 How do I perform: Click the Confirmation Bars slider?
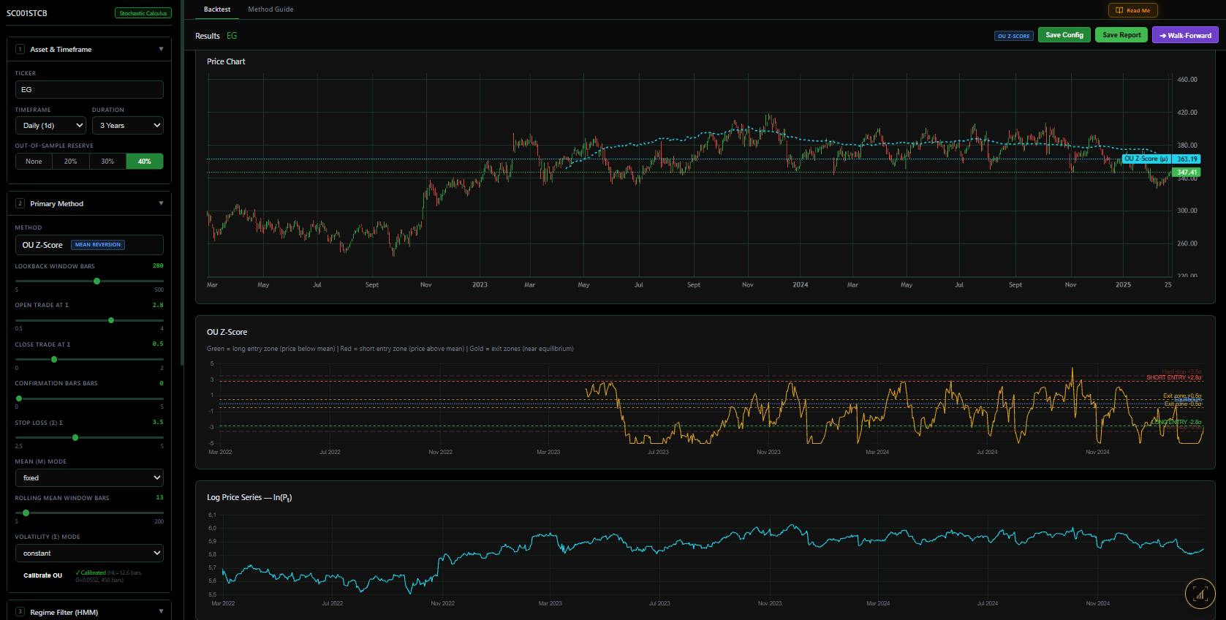click(x=89, y=398)
